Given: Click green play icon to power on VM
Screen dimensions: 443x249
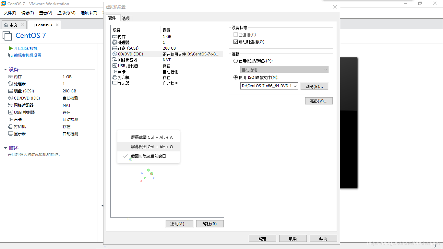Looking at the screenshot, I should tap(11, 48).
